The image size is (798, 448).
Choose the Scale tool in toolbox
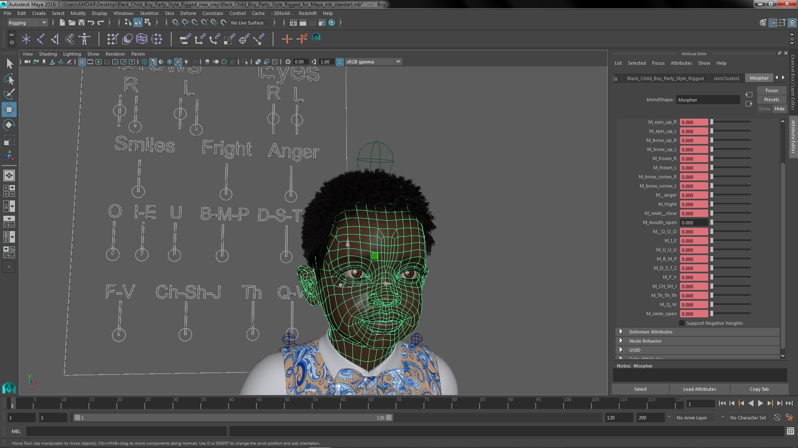point(9,140)
